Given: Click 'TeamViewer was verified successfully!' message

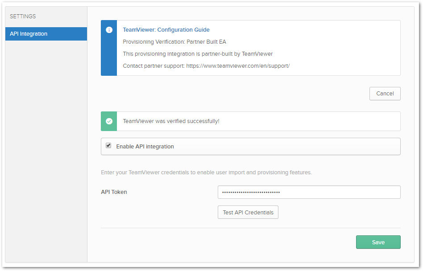Looking at the screenshot, I should [x=171, y=121].
